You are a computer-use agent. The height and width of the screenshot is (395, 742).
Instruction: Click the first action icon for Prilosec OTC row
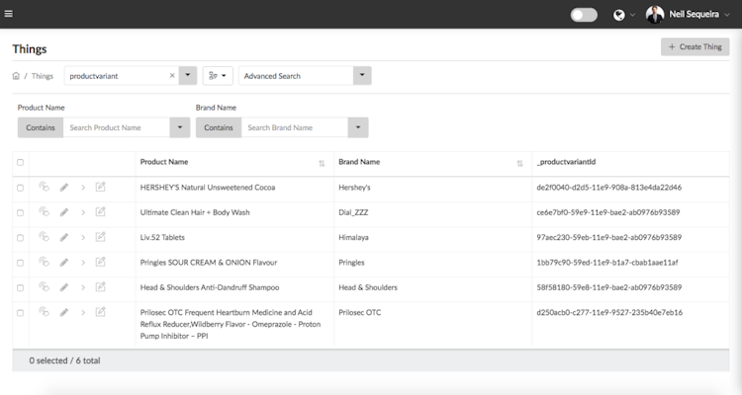tap(44, 312)
